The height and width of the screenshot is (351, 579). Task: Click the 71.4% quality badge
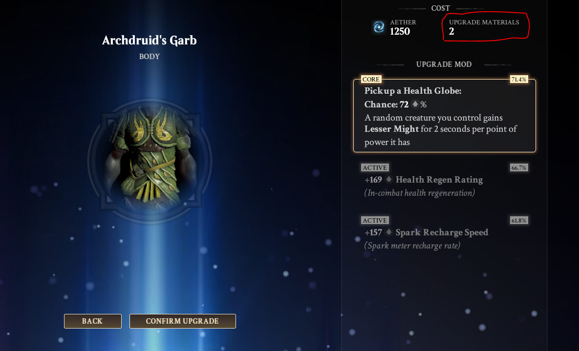519,80
